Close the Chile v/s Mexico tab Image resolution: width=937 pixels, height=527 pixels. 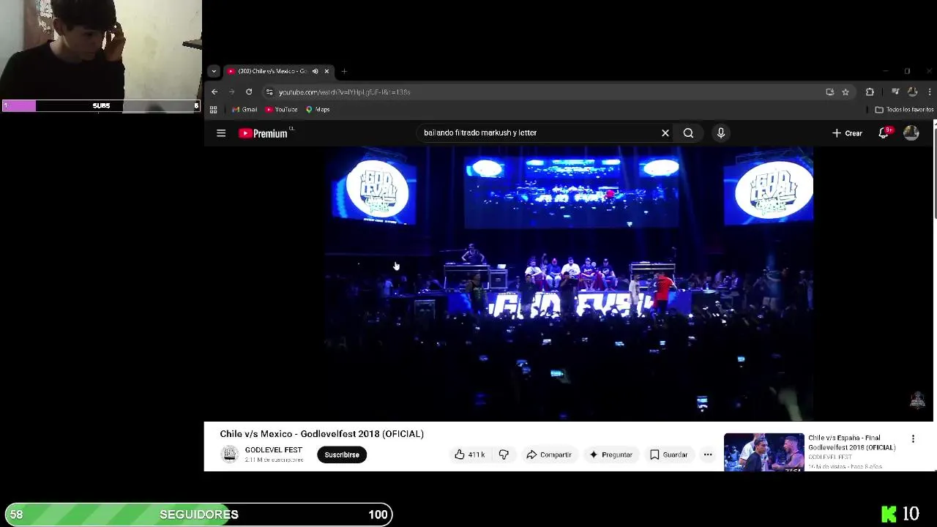[x=326, y=71]
